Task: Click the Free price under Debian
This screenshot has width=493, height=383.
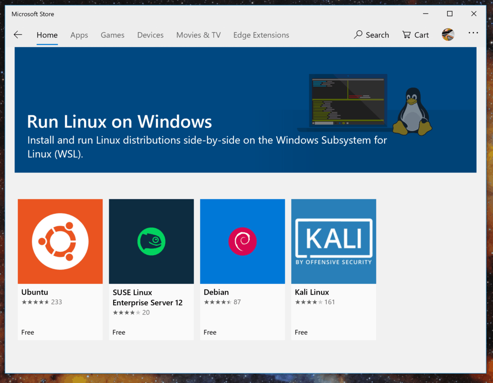Action: 210,332
